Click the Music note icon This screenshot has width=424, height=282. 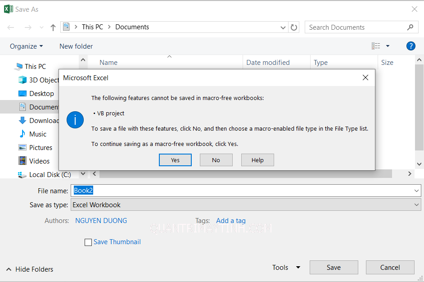click(x=23, y=134)
